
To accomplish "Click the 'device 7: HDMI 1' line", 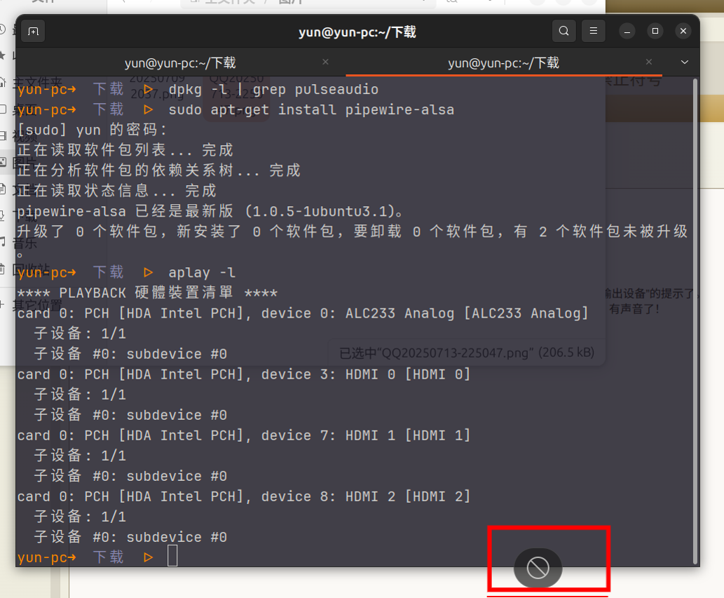I will (x=244, y=435).
